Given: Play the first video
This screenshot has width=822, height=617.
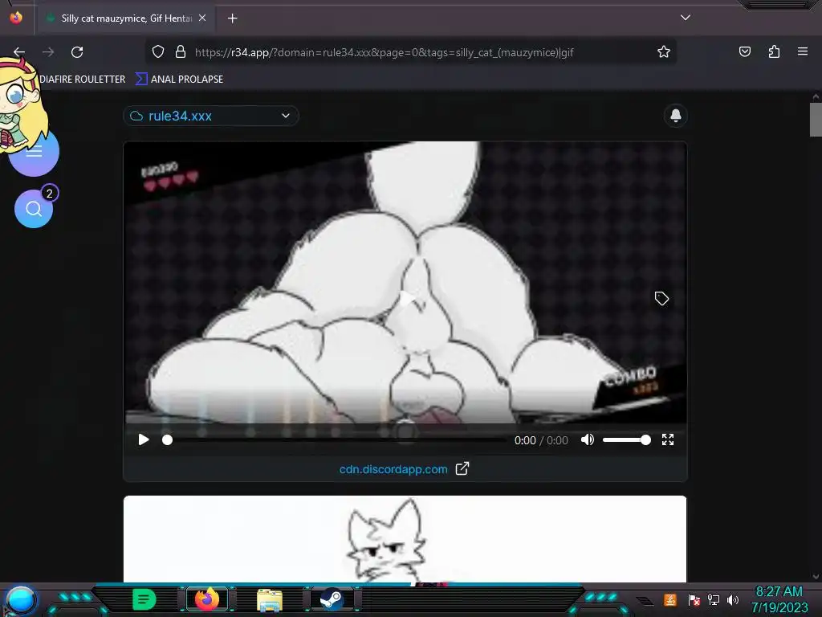Looking at the screenshot, I should click(143, 439).
